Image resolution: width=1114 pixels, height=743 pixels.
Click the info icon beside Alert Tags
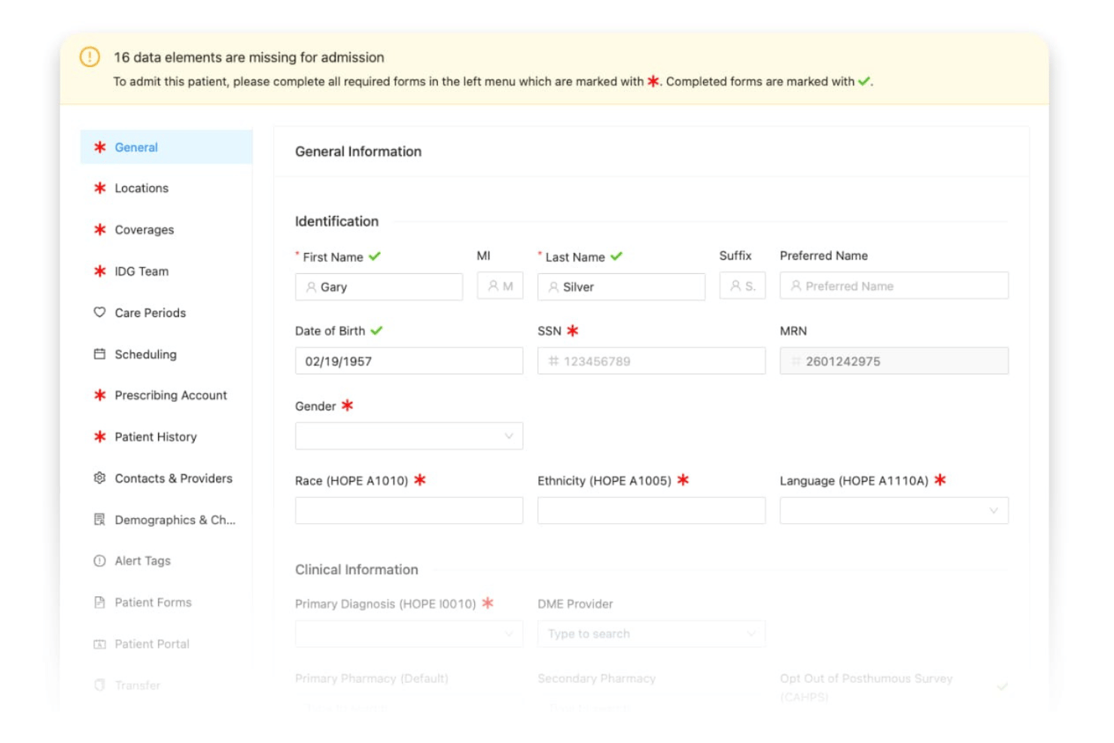99,561
